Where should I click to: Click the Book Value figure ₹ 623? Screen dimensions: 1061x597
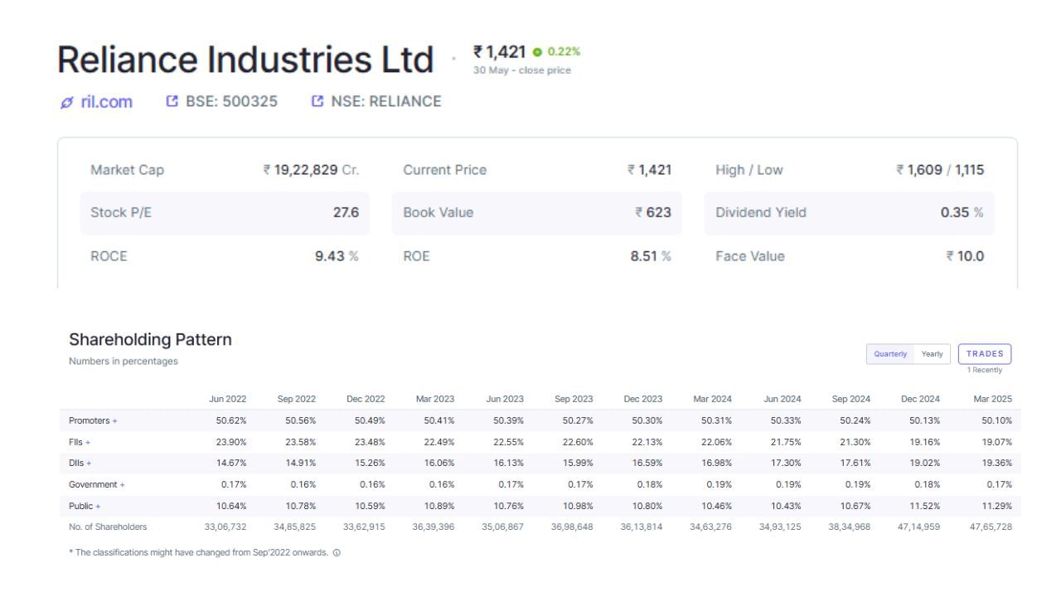pos(653,212)
